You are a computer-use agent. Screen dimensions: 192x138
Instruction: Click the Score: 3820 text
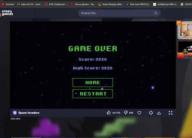[x=93, y=59]
